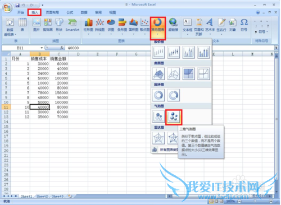Open Line chart (折线图) gallery
The width and height of the screenshot is (281, 205).
point(99,26)
